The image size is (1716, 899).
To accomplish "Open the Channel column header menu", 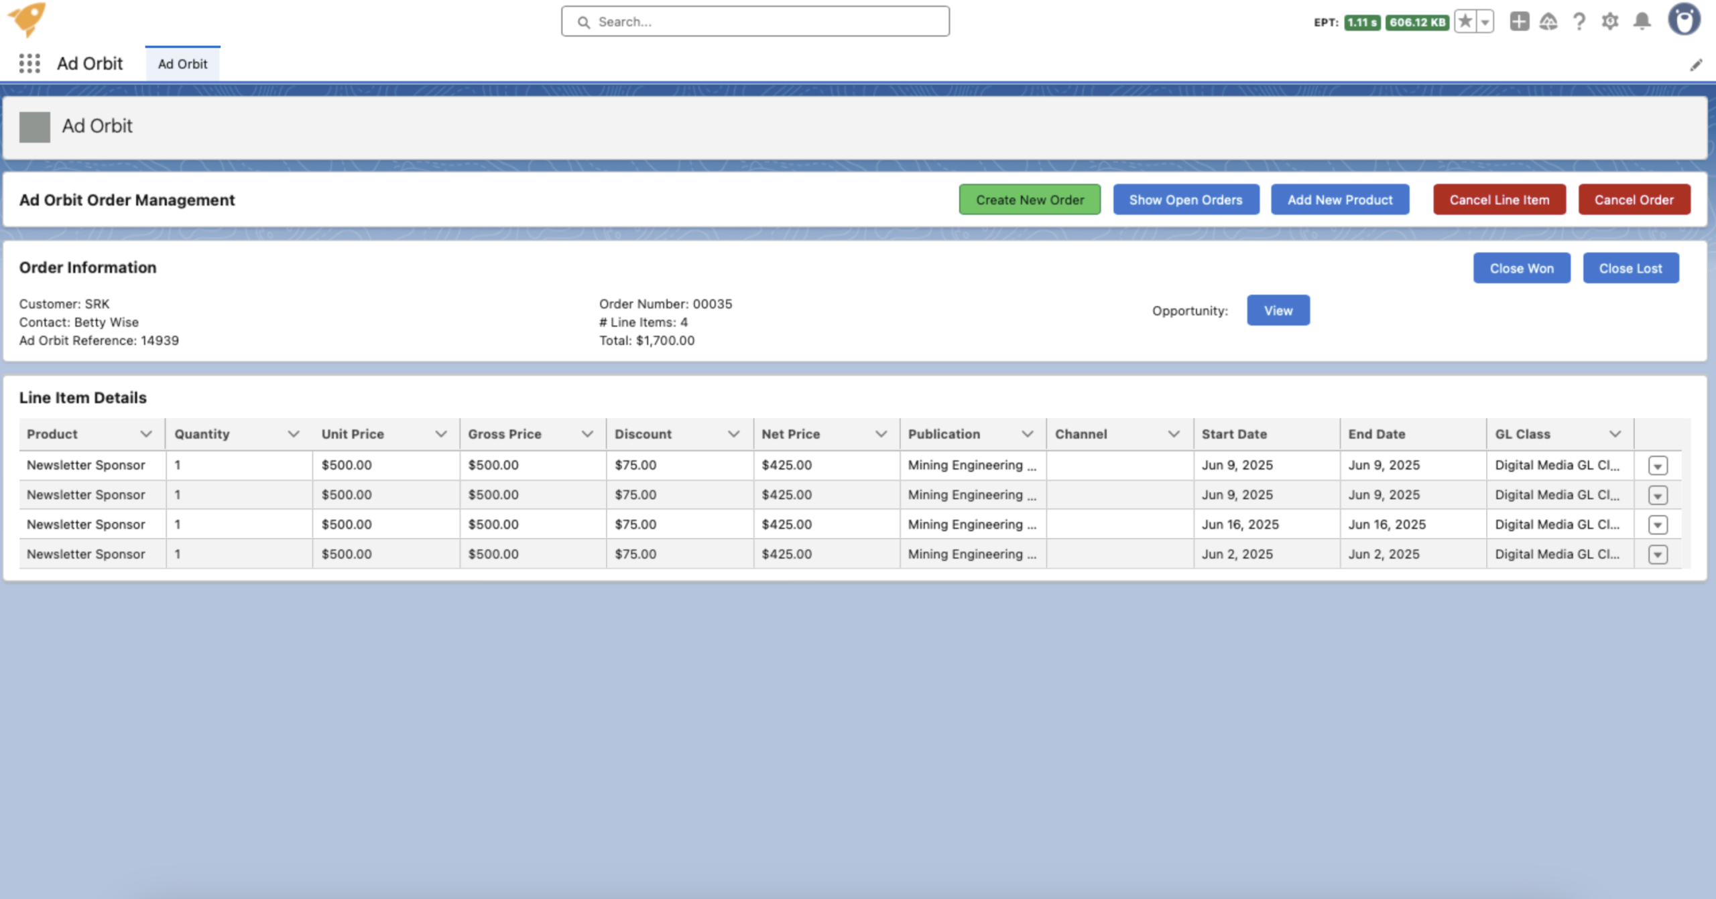I will click(x=1174, y=434).
